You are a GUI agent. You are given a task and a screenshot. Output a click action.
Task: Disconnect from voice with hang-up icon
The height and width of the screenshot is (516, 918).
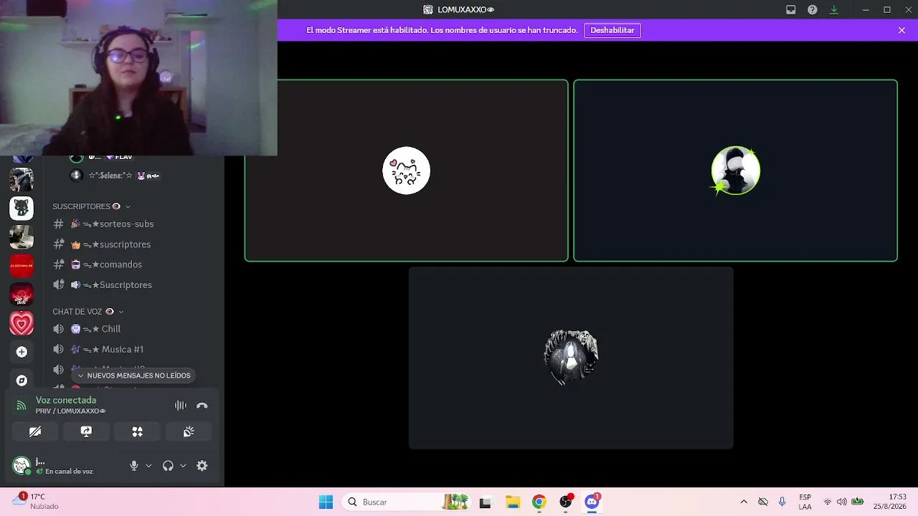click(202, 406)
